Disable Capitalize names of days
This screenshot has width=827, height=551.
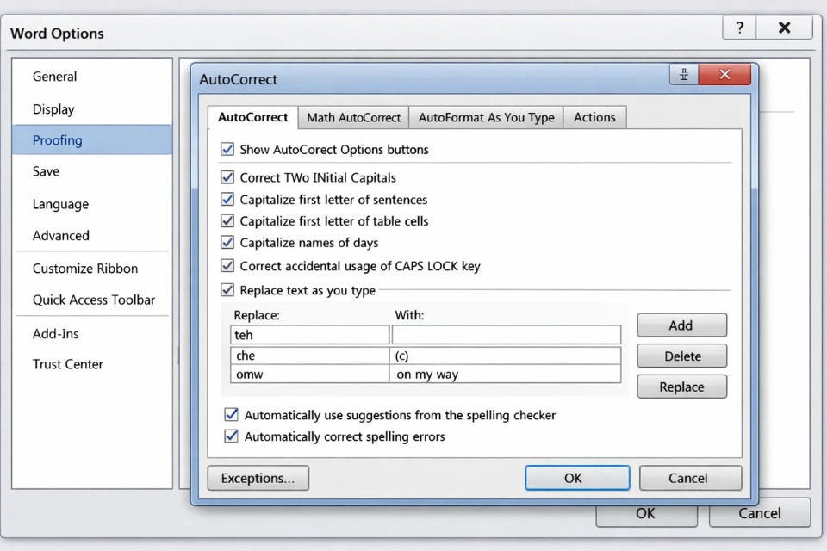(227, 243)
